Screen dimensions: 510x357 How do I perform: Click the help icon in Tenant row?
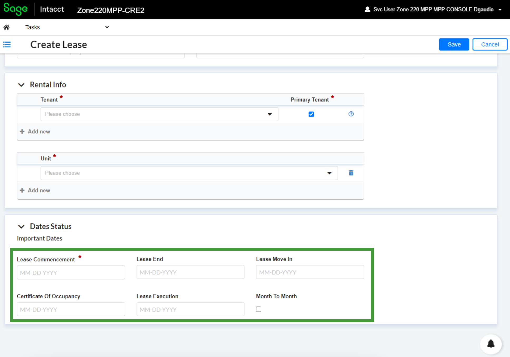[x=351, y=114]
